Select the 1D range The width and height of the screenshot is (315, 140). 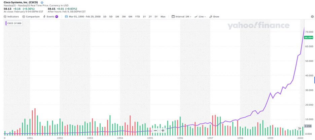pyautogui.click(x=105, y=17)
